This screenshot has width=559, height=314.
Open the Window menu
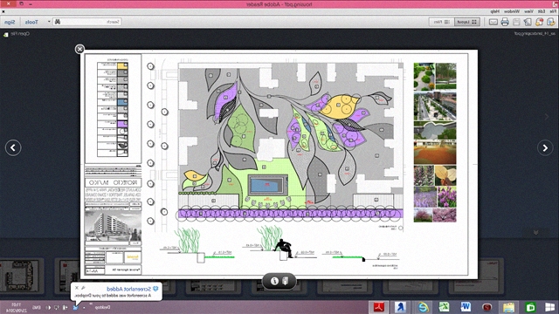click(x=512, y=11)
